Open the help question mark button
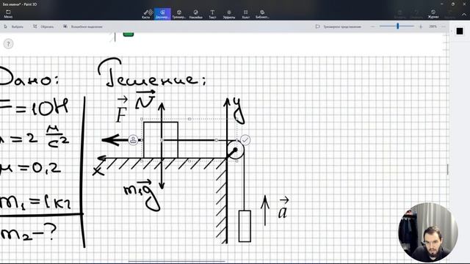The height and width of the screenshot is (264, 470). pyautogui.click(x=8, y=44)
